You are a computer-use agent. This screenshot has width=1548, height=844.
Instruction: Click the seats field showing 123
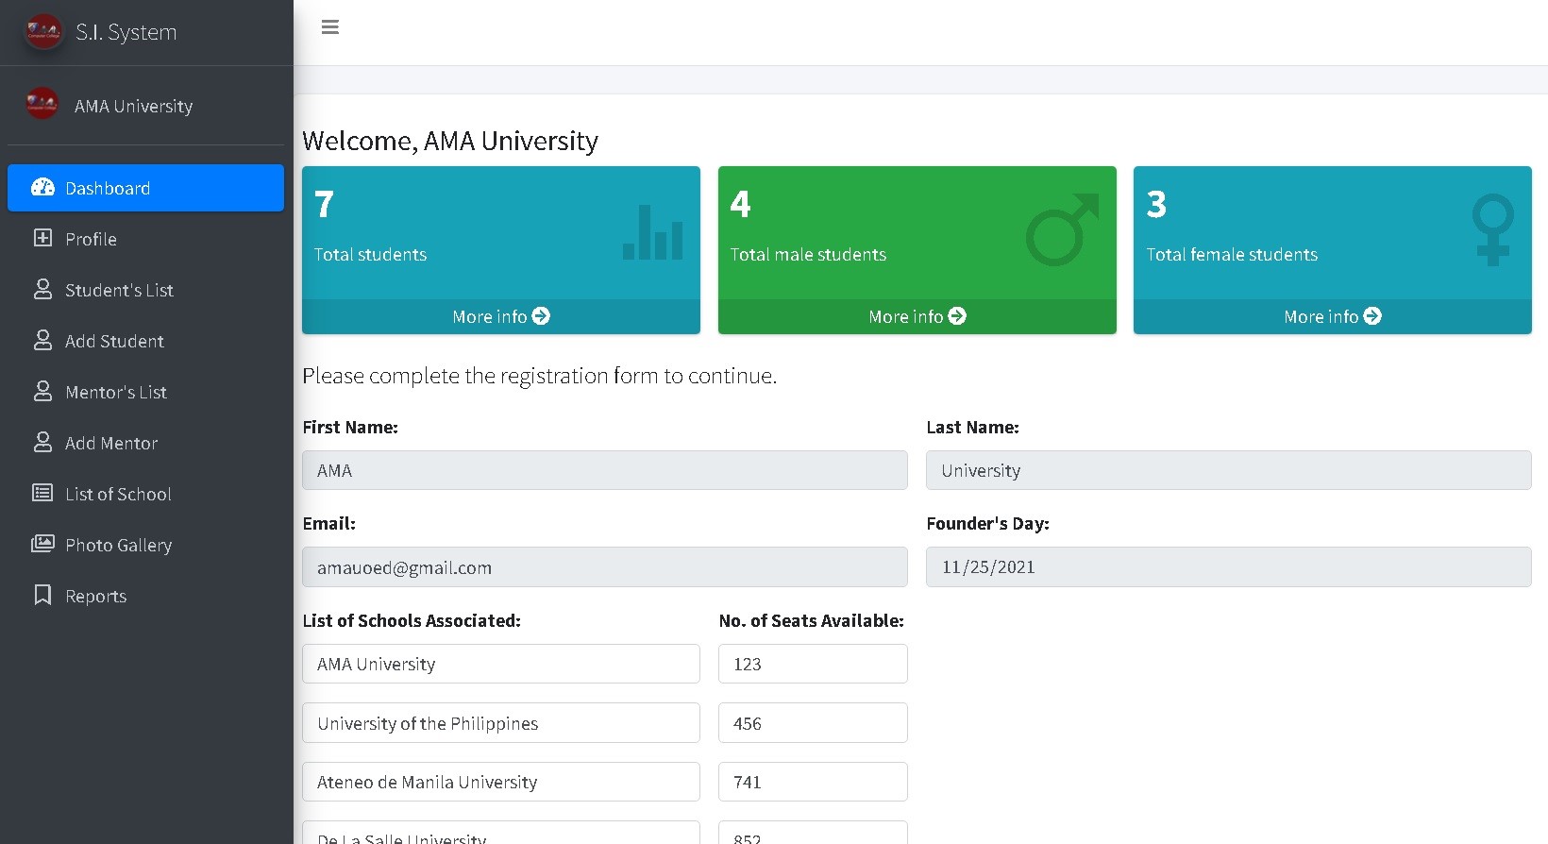(x=812, y=664)
